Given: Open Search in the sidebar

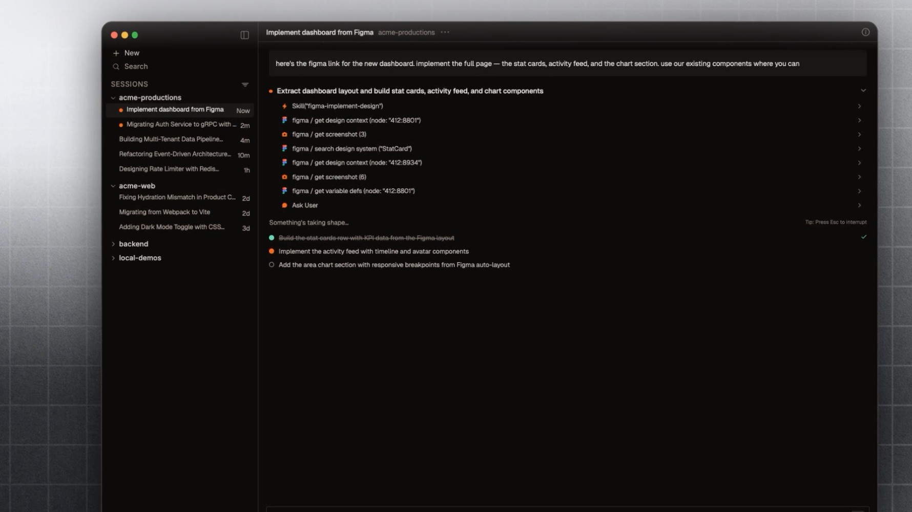Looking at the screenshot, I should [x=130, y=67].
